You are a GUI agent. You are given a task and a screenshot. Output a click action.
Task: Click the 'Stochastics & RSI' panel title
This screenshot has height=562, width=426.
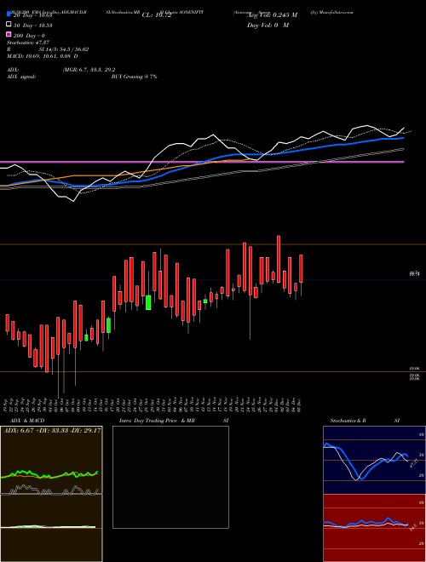[x=365, y=421]
